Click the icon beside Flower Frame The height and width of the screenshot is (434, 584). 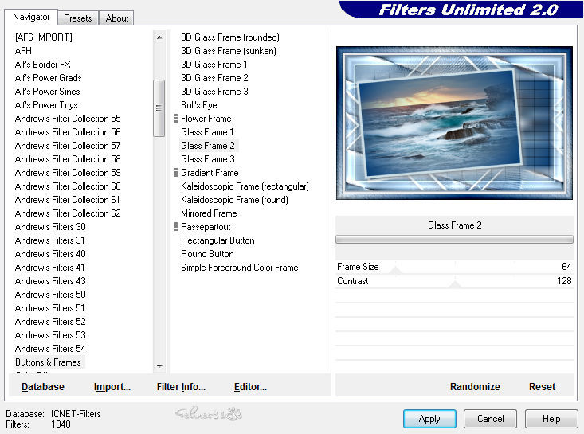tap(176, 119)
